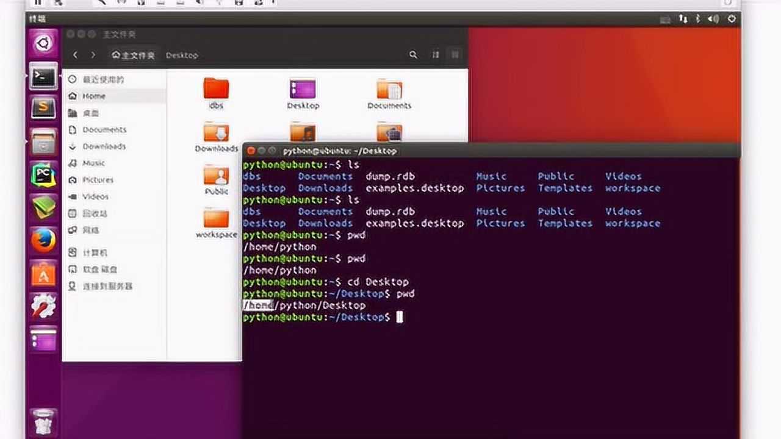Click 'cd Desktop' command text in terminal
This screenshot has height=439, width=781.
click(x=378, y=282)
